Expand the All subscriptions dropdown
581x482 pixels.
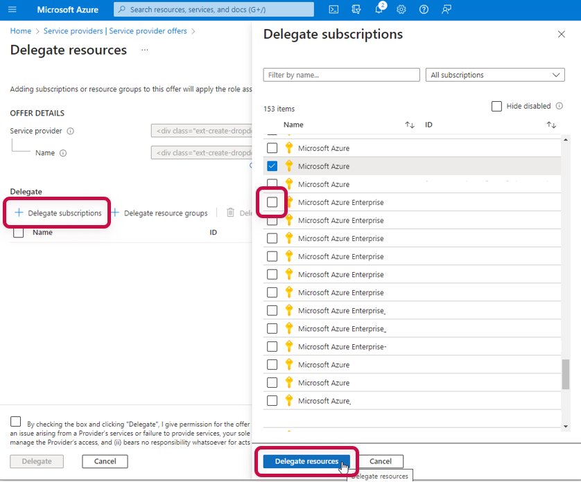pos(495,75)
